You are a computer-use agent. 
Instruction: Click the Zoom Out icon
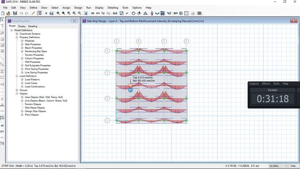[79, 13]
